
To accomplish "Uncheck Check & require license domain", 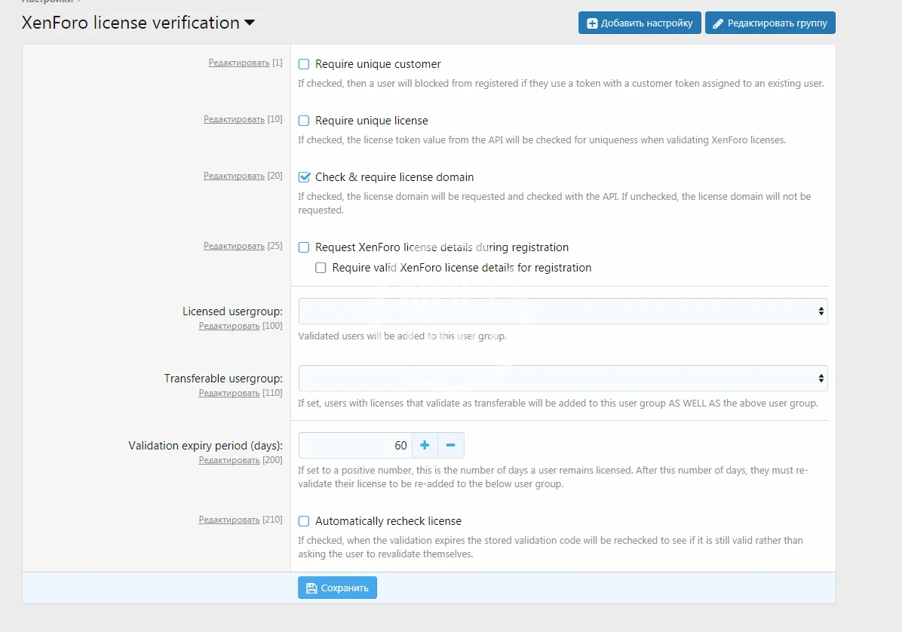I will [x=304, y=177].
